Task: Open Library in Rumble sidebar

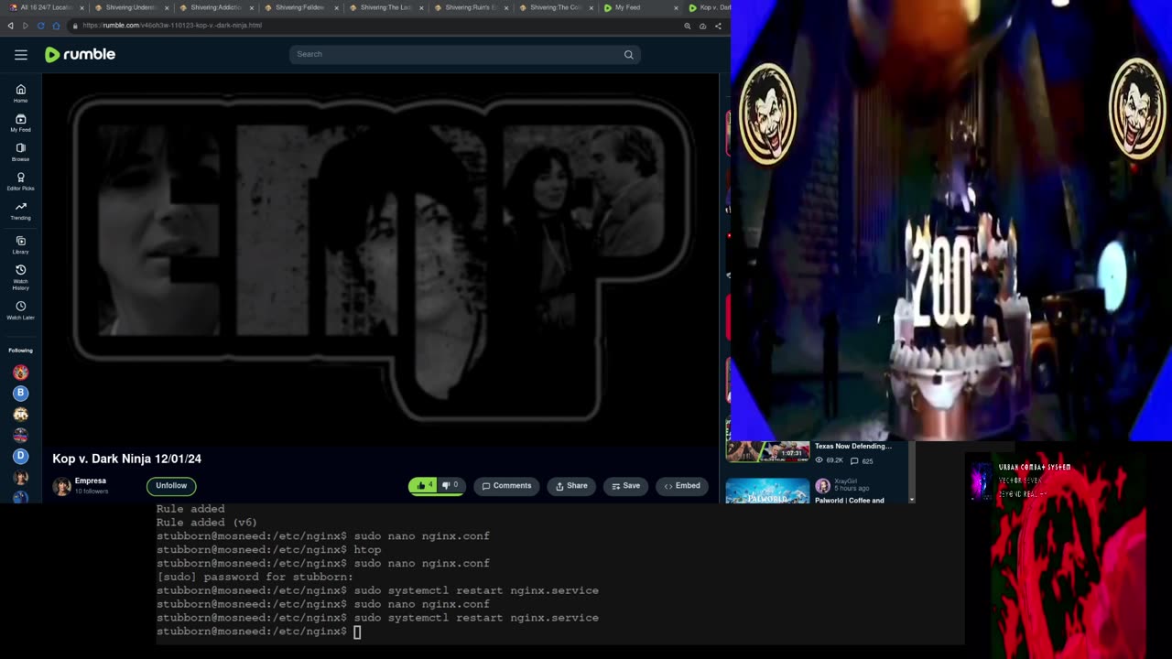Action: pos(20,244)
